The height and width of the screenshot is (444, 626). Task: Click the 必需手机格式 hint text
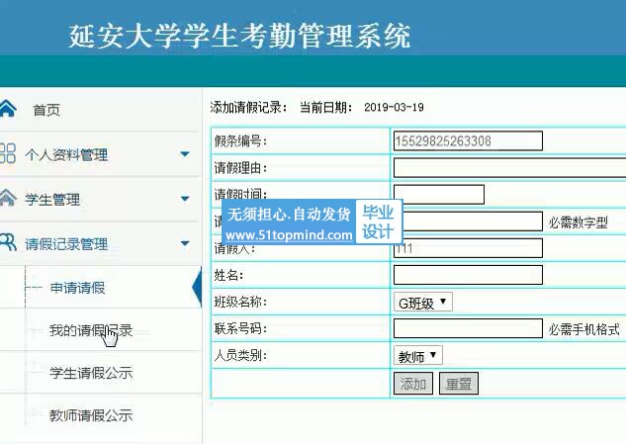click(583, 329)
